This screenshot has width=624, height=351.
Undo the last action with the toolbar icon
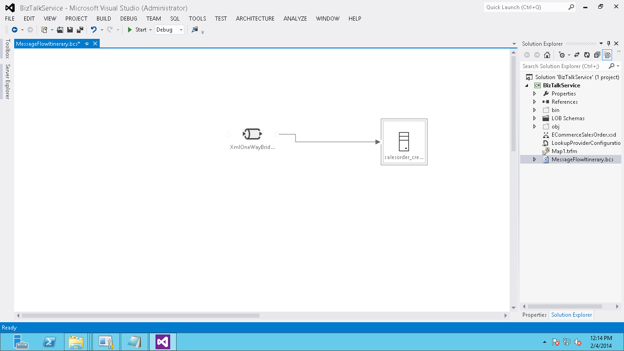pos(94,30)
